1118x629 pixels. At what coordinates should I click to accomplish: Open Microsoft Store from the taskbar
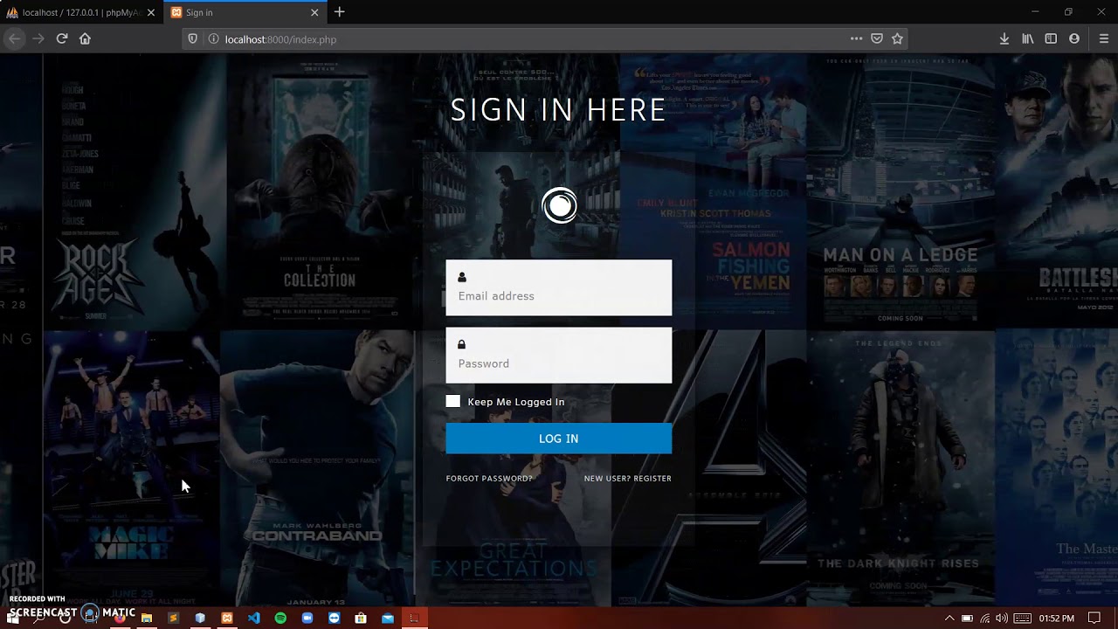361,619
